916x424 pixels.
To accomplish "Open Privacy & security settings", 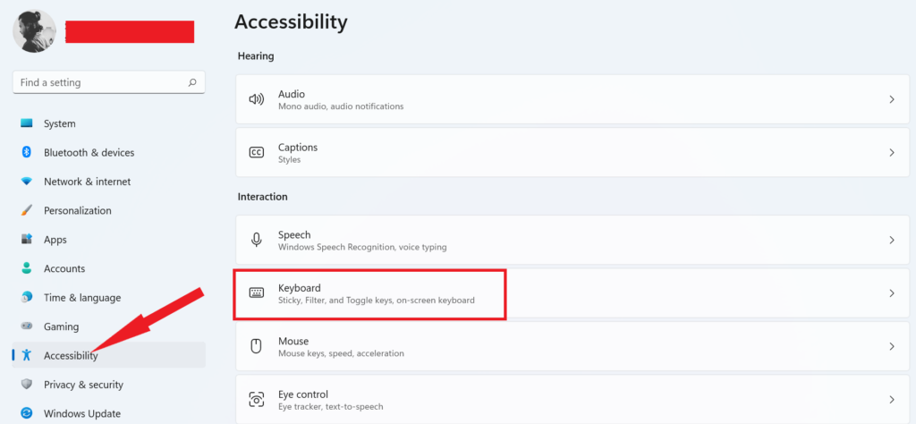I will 108,385.
